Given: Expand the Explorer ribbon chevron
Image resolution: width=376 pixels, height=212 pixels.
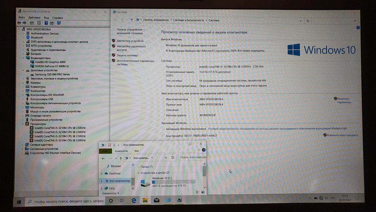Looking at the screenshot, I should (199, 150).
